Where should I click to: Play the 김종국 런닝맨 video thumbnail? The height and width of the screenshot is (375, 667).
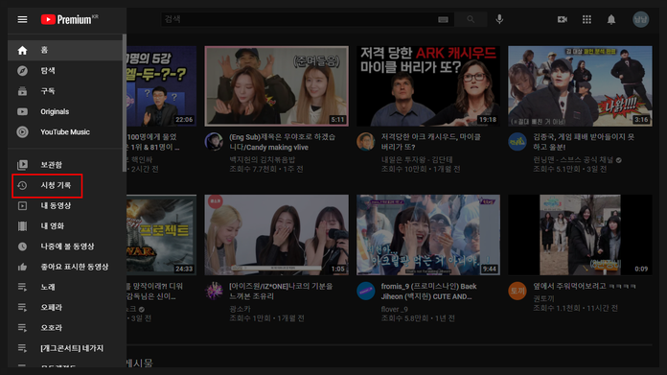point(580,86)
